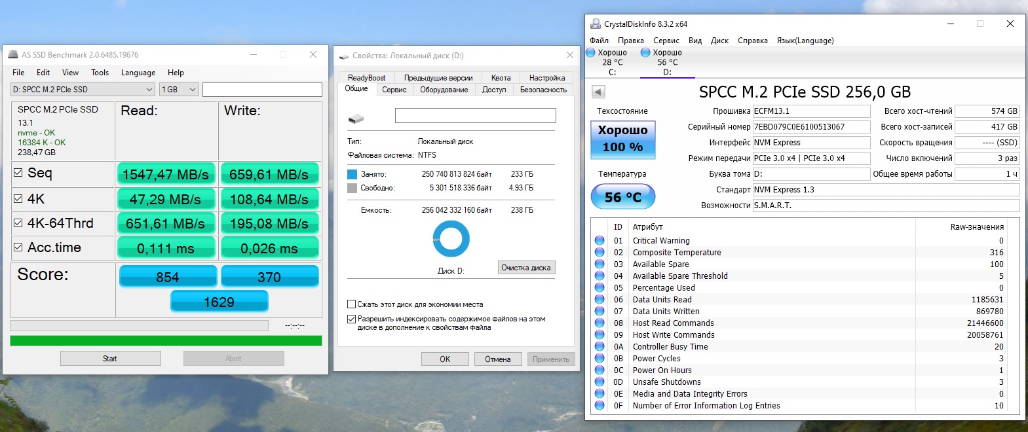Click the status orb for Available Spare row
Image resolution: width=1028 pixels, height=432 pixels.
600,264
